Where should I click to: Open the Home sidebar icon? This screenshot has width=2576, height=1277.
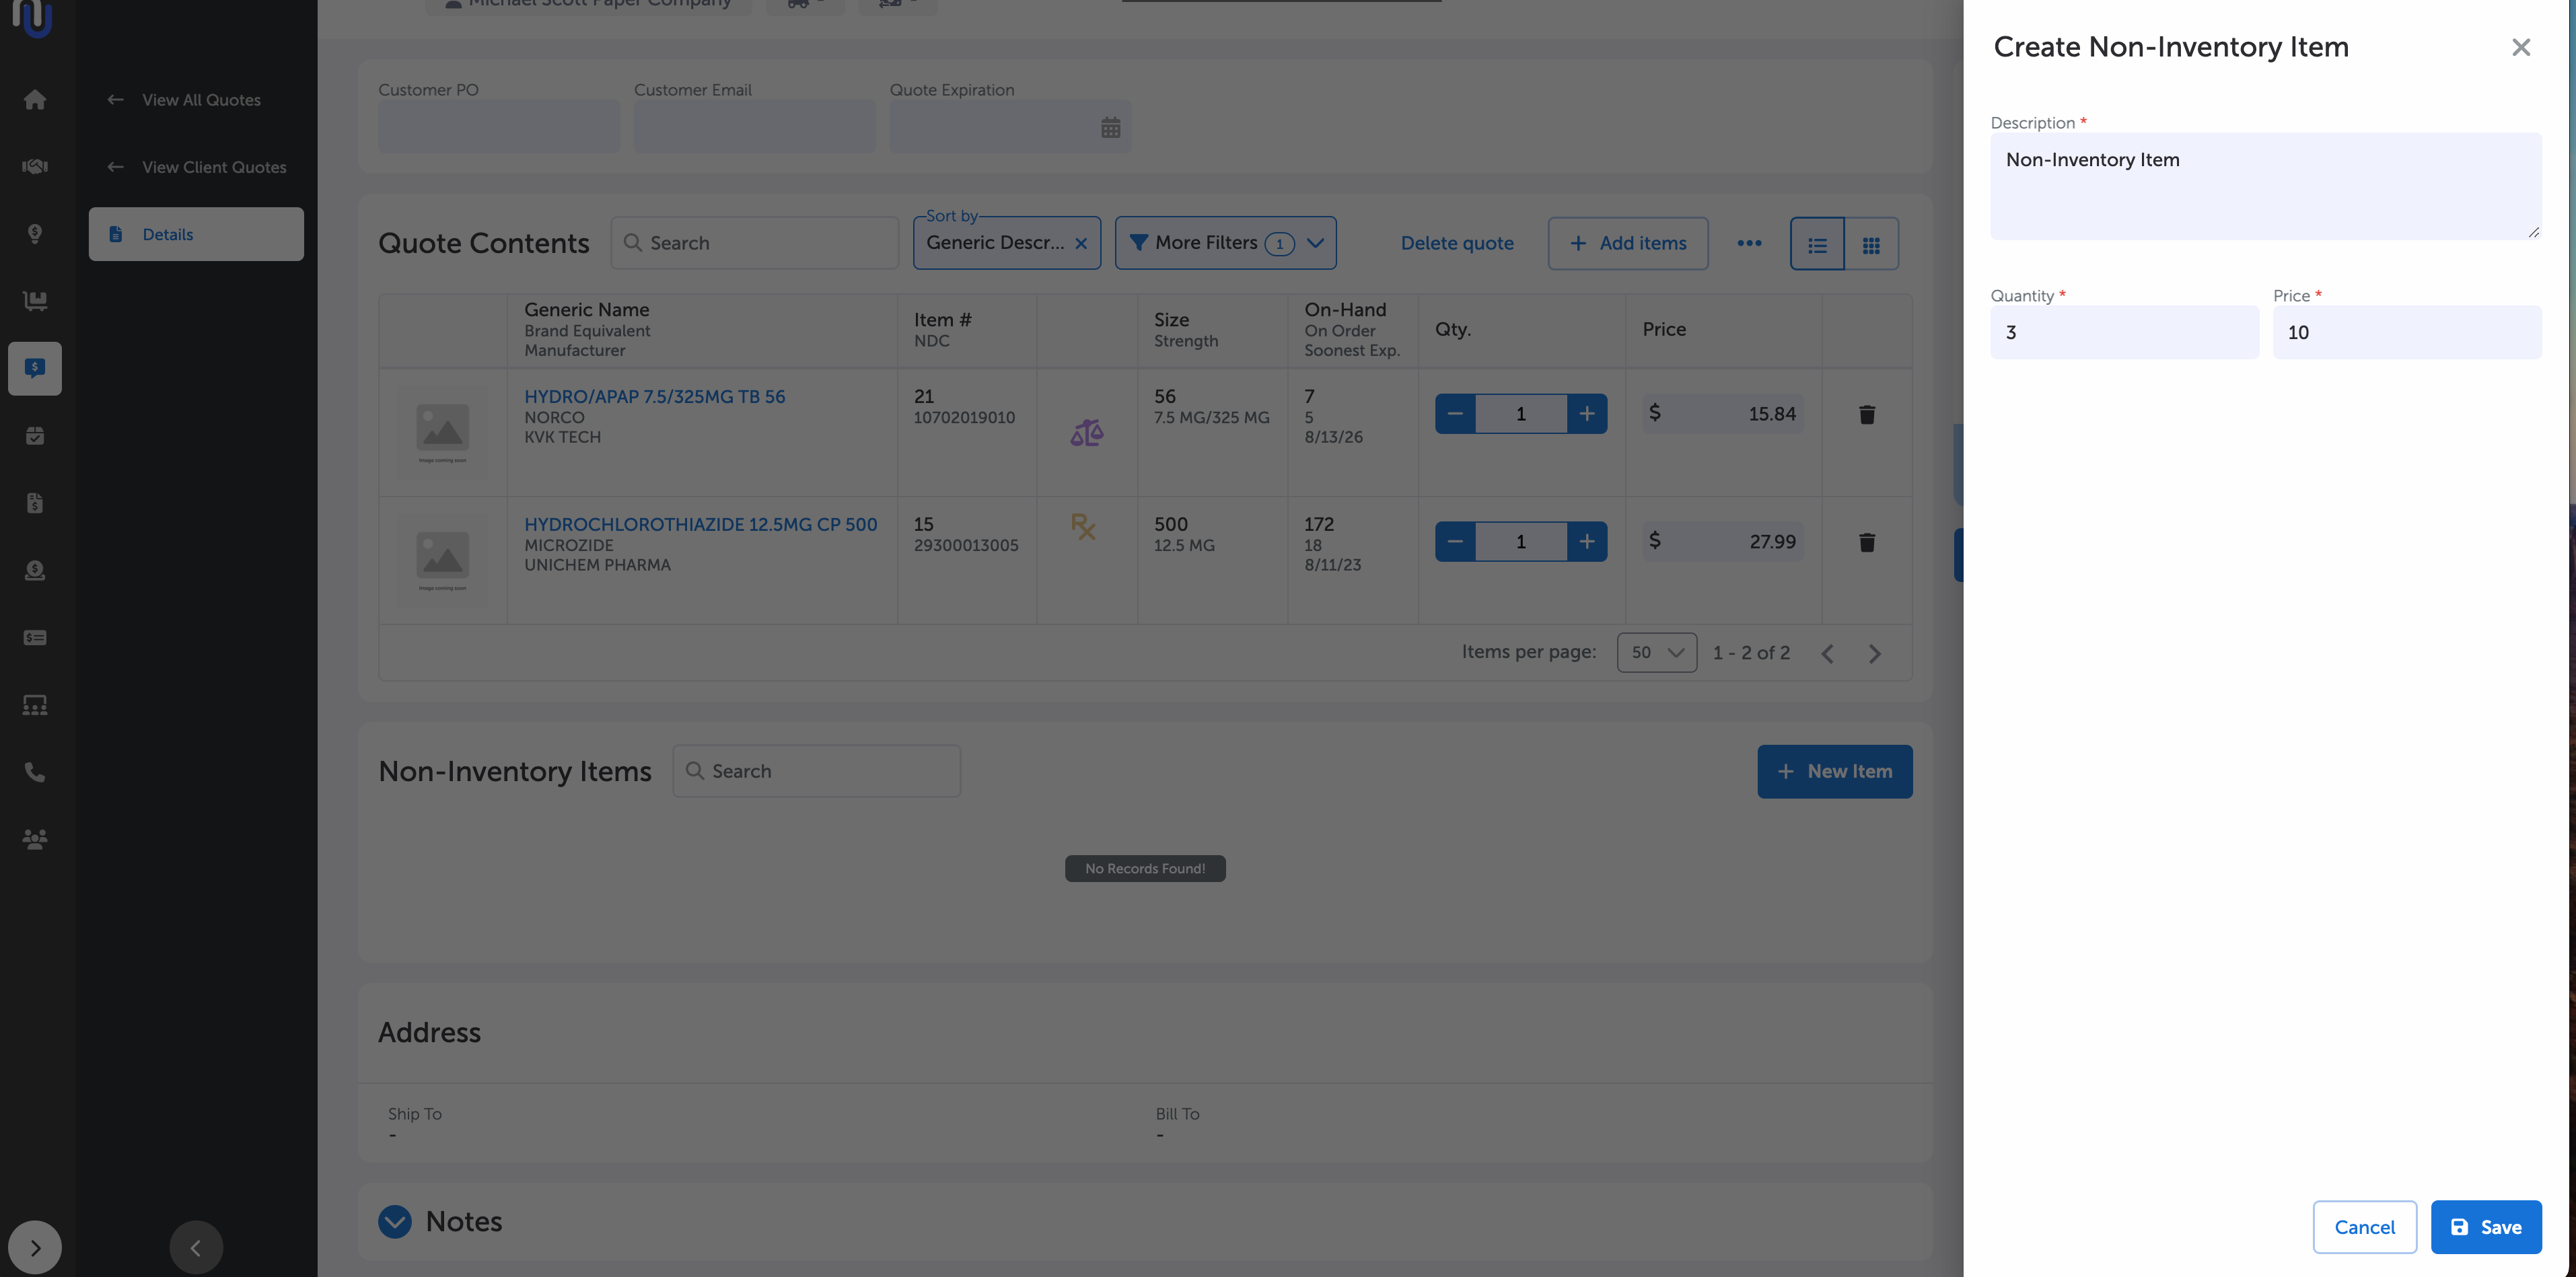point(35,100)
